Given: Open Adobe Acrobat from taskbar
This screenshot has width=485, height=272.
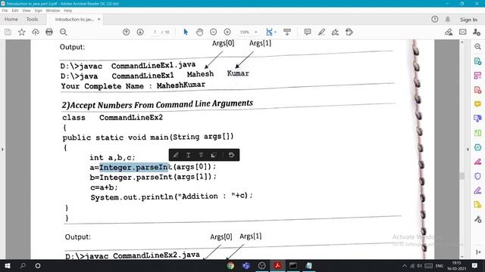Looking at the screenshot, I should point(277,265).
